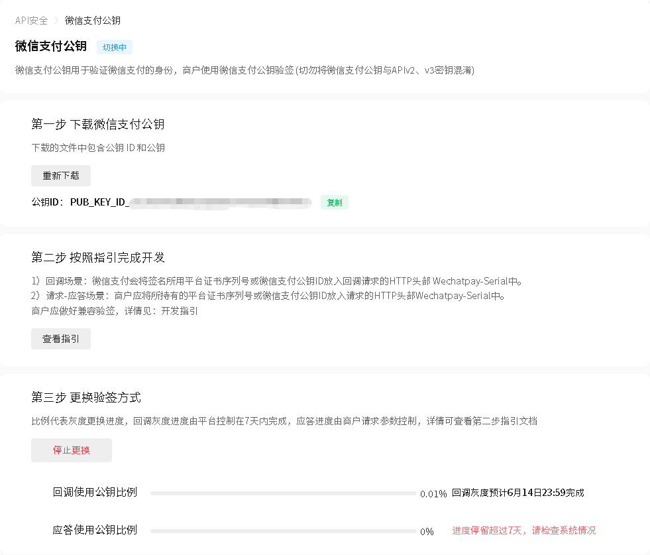The image size is (650, 555).
Task: Click the 比例代表灰度更换进度 description text
Action: (x=284, y=421)
